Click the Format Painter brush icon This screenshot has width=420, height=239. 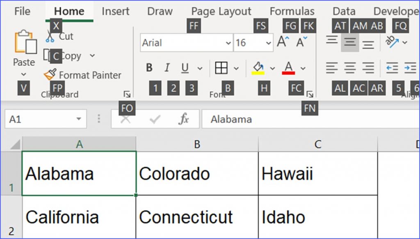tap(50, 75)
